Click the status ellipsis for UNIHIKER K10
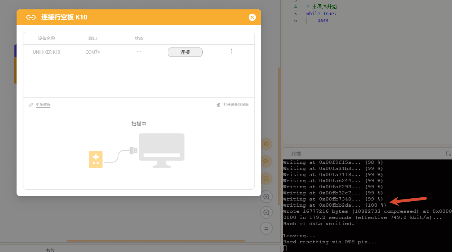452x252 pixels. coord(139,52)
